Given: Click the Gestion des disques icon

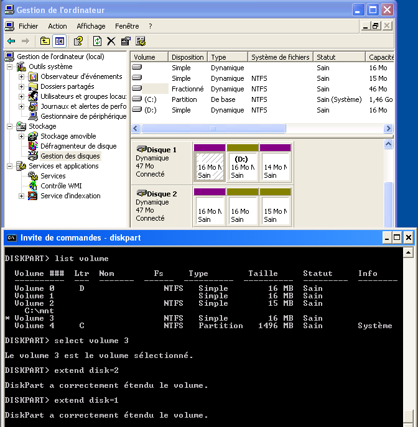Looking at the screenshot, I should tap(33, 156).
